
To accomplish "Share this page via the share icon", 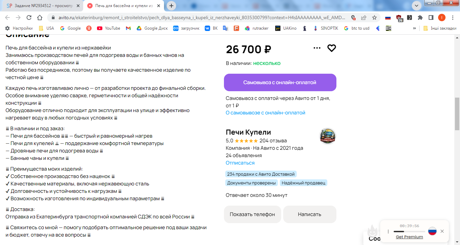I will click(x=364, y=17).
